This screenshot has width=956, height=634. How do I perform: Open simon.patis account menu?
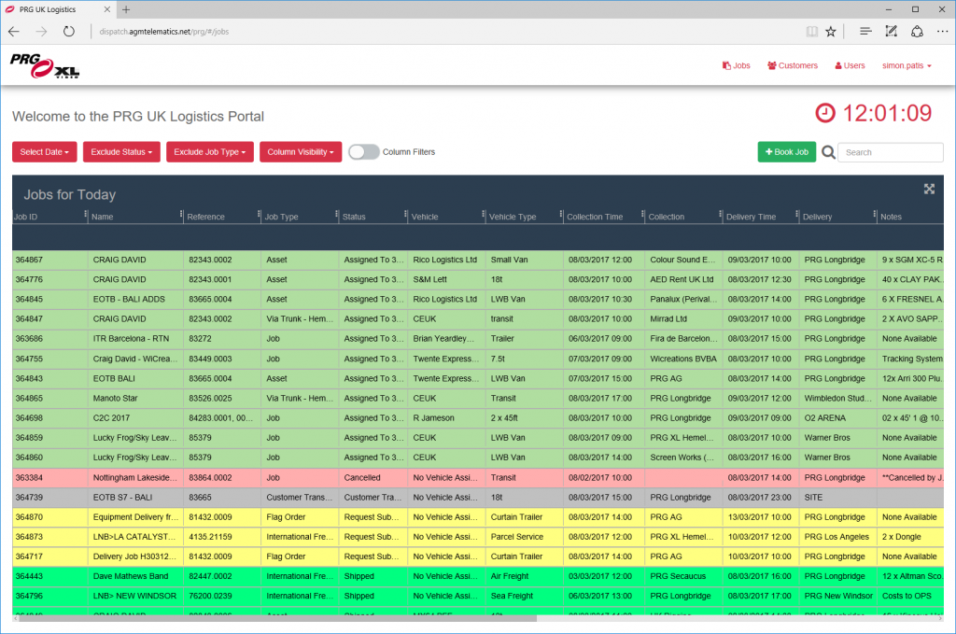(906, 65)
